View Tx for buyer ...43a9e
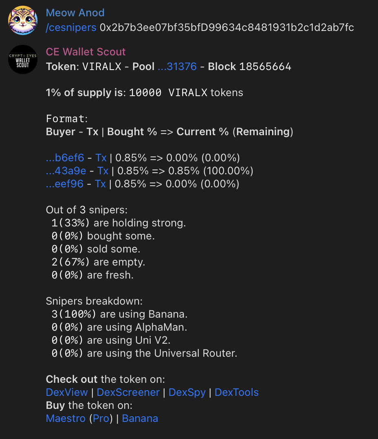Image resolution: width=378 pixels, height=439 pixels. point(103,171)
